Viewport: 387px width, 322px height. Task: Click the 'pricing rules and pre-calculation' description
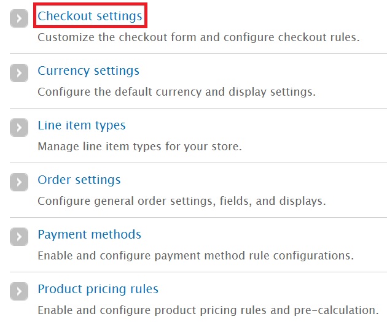(208, 310)
